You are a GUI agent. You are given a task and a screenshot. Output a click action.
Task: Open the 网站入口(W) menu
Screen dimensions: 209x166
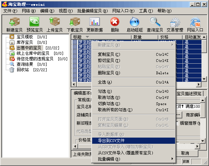(x=123, y=11)
